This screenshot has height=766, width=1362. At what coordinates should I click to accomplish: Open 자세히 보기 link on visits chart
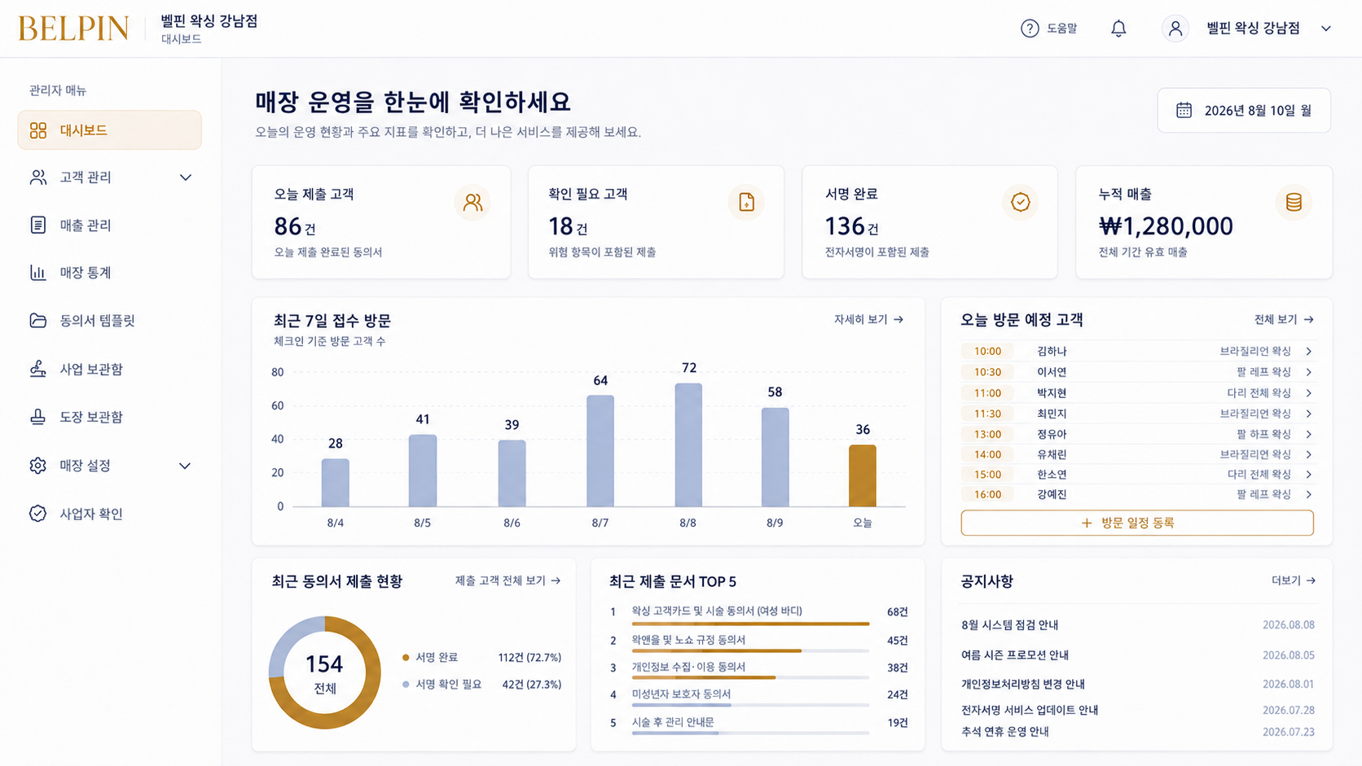pos(868,320)
